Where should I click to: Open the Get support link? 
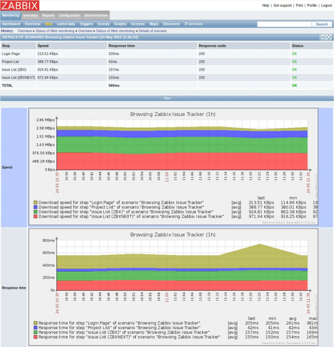[282, 5]
